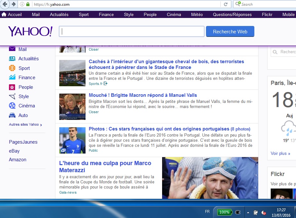Screen dimensions: 296x218
Task: Click the Auto car icon in sidebar
Action: [12, 115]
